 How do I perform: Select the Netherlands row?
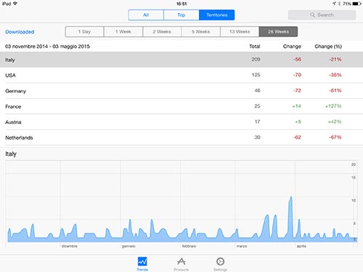[x=181, y=138]
